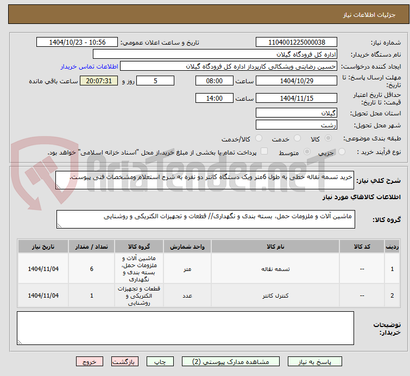The width and height of the screenshot is (410, 376).
Task: Open مشاهده مدارک پیوستی (2) attachments
Action: pyautogui.click(x=231, y=362)
